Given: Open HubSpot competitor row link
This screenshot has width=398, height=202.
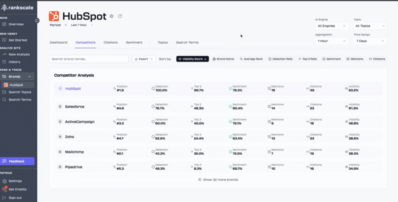Looking at the screenshot, I should point(73,89).
